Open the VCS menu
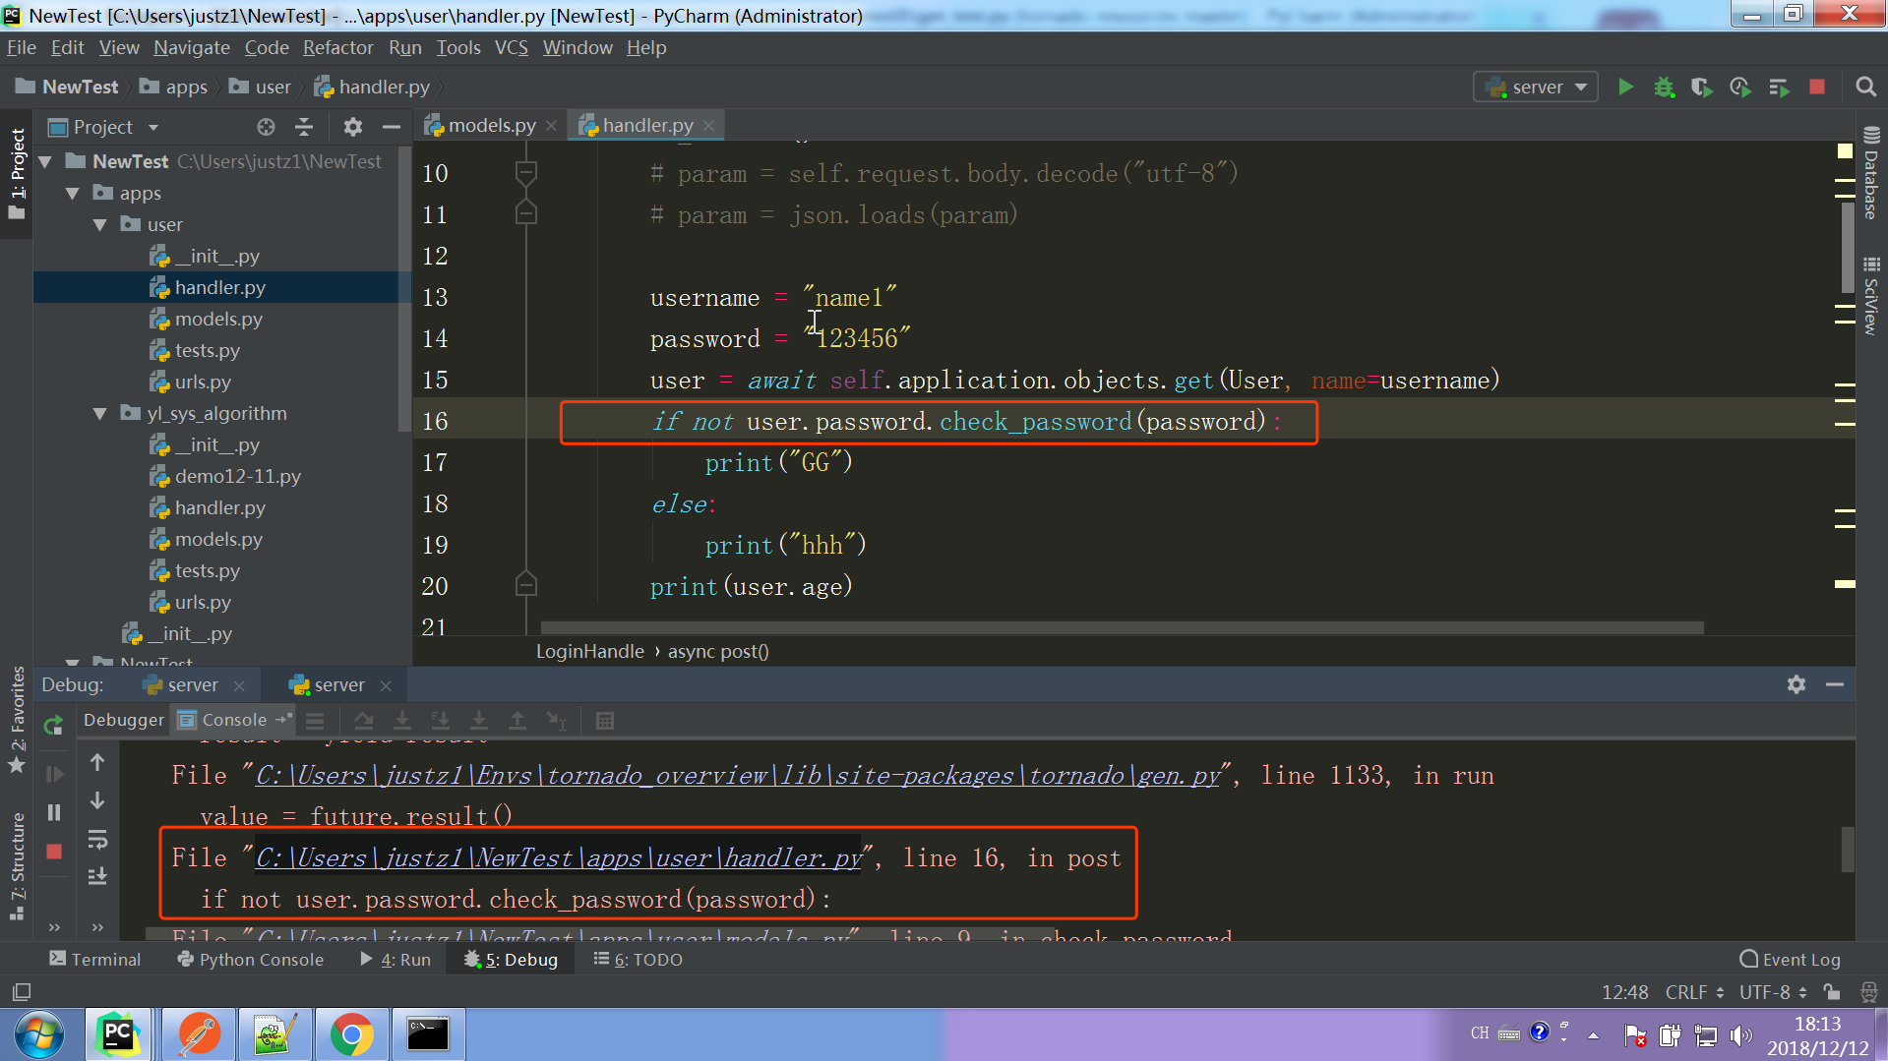Viewport: 1888px width, 1061px height. [x=511, y=47]
